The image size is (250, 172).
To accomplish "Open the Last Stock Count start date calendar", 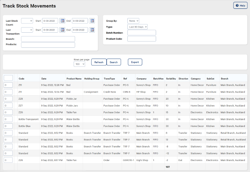I will click(63, 21).
